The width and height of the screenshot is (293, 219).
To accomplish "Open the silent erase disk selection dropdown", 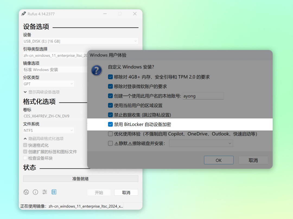I will (x=201, y=143).
